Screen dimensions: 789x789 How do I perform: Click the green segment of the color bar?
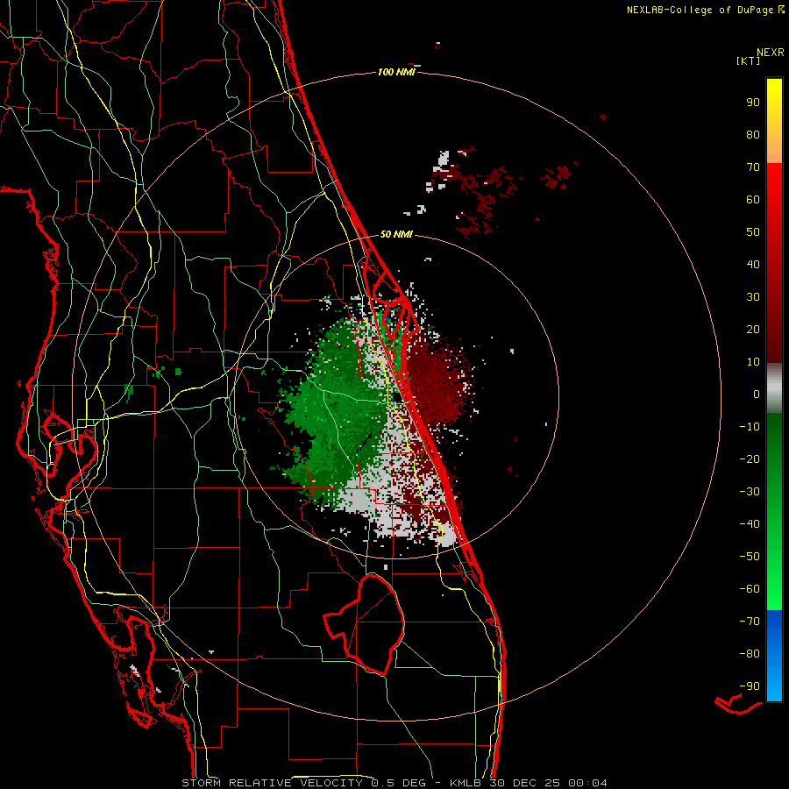pos(774,511)
